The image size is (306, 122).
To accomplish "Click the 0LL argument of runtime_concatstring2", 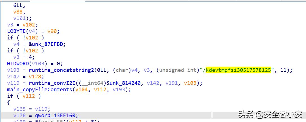I will click(x=102, y=70).
